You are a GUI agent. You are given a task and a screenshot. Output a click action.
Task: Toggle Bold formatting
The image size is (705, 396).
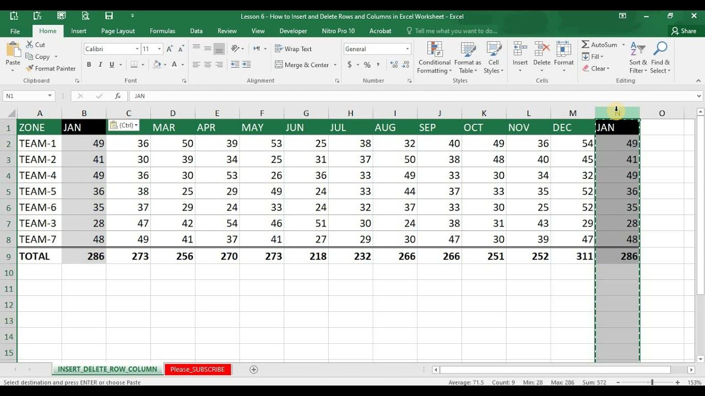89,64
